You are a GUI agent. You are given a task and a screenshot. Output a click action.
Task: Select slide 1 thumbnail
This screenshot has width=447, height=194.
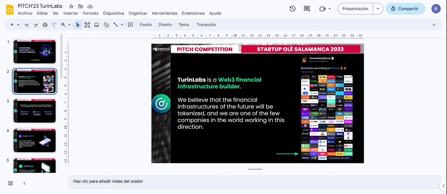(x=35, y=52)
